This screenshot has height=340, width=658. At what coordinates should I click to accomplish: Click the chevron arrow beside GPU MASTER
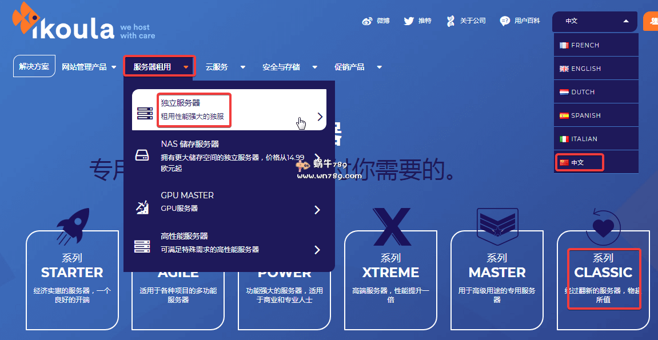pos(317,210)
